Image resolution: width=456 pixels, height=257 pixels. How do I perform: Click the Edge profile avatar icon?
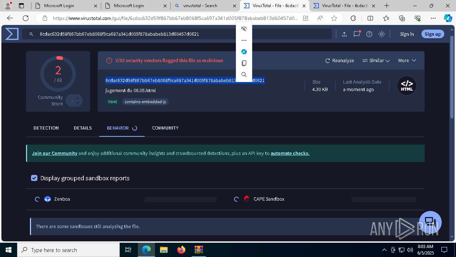coord(8,6)
